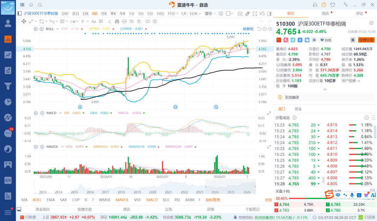Viewport: 377px width, 221px height.
Task: Select the 月K period tab
Action: (x=104, y=14)
